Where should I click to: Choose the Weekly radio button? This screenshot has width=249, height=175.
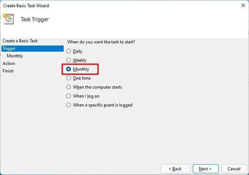[69, 60]
